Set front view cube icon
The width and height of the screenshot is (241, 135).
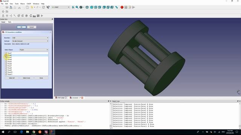pos(92,7)
